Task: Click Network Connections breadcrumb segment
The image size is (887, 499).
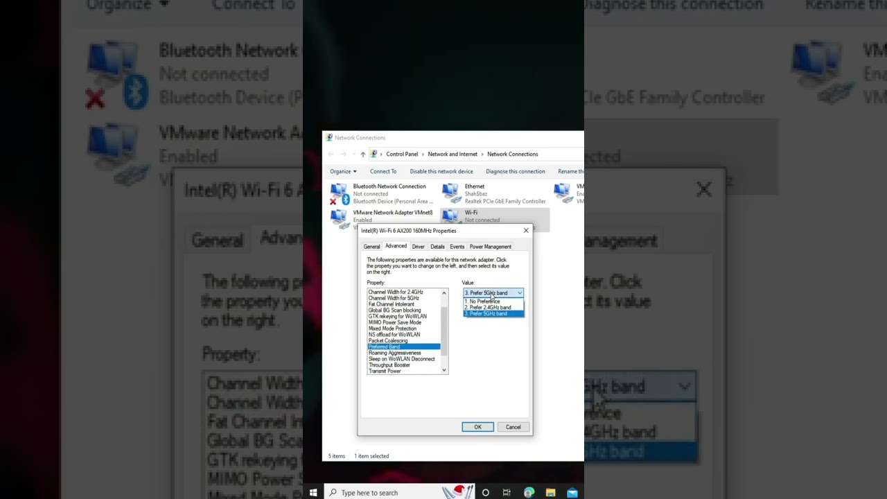Action: click(x=513, y=154)
